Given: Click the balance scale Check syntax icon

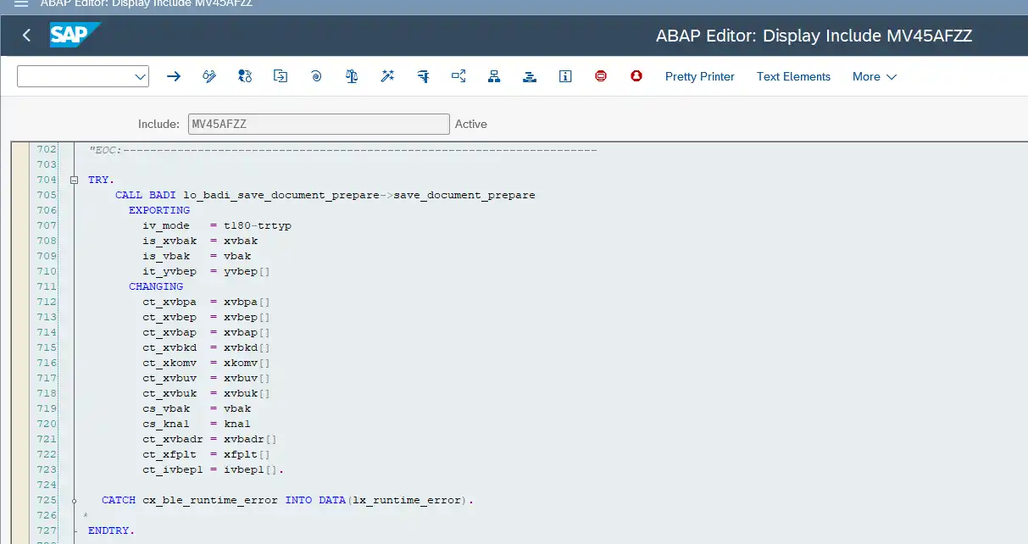Looking at the screenshot, I should click(352, 76).
